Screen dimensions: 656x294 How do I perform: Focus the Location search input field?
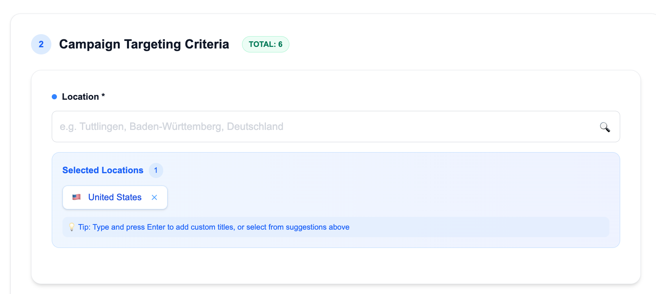click(x=318, y=127)
